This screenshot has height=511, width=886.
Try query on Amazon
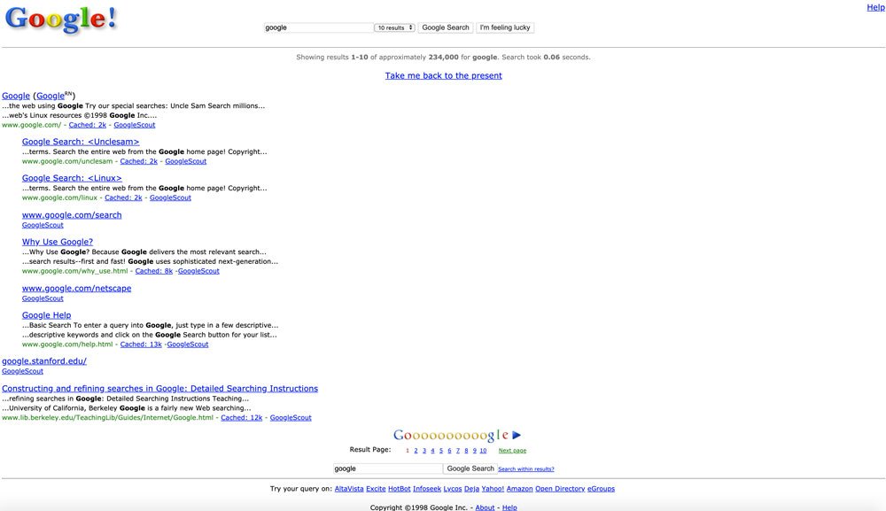point(520,489)
